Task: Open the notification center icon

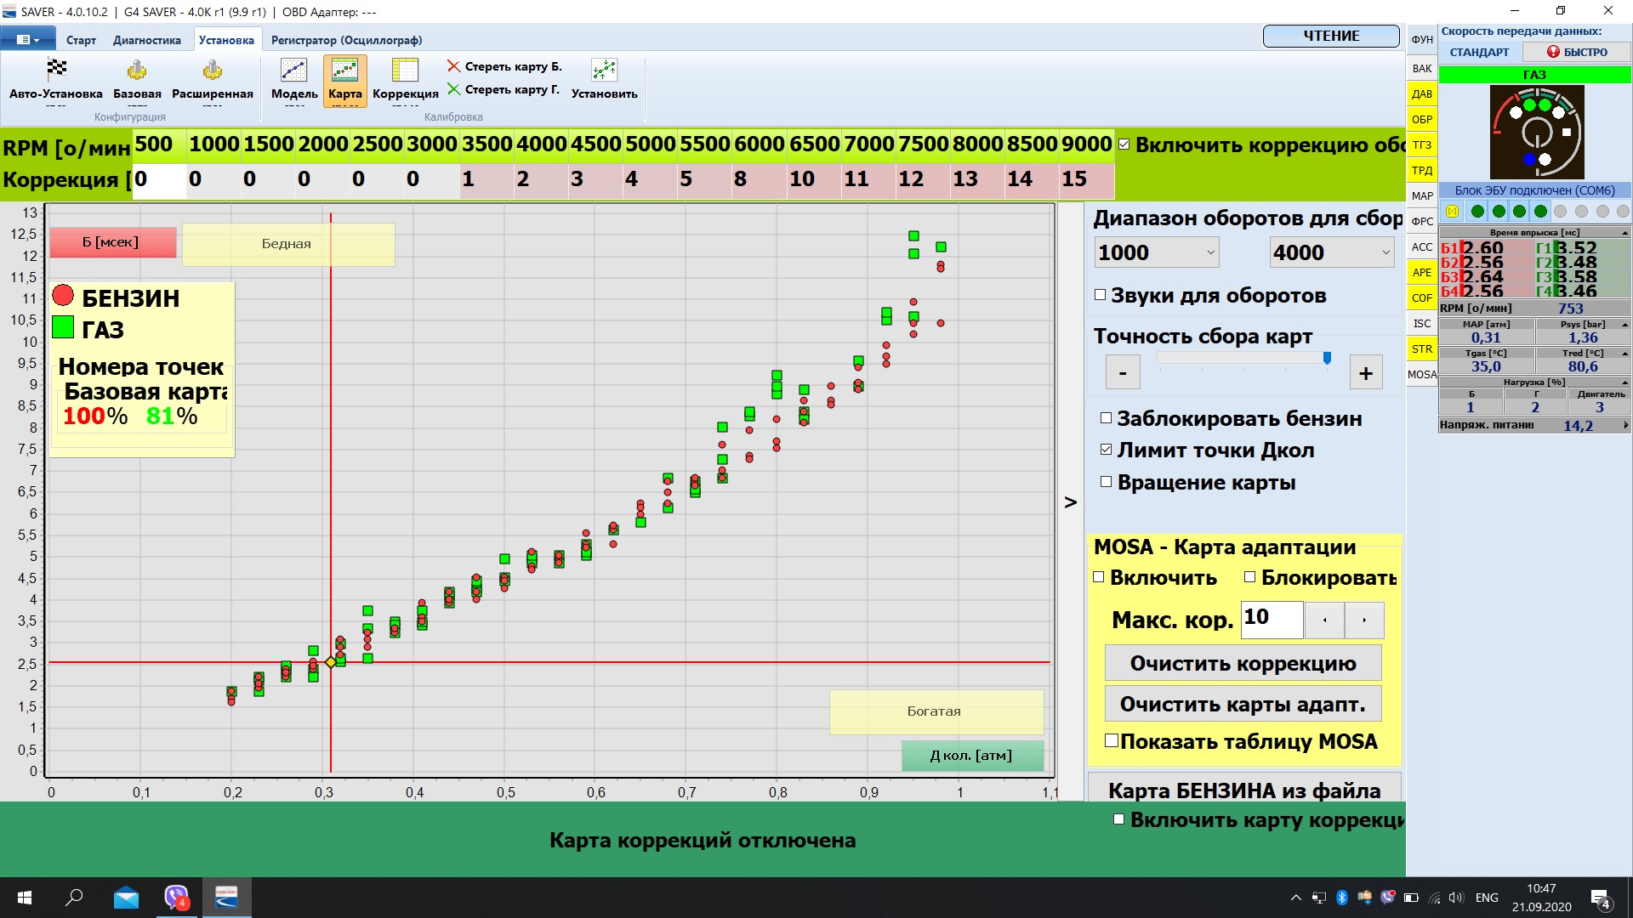Action: pos(1600,899)
